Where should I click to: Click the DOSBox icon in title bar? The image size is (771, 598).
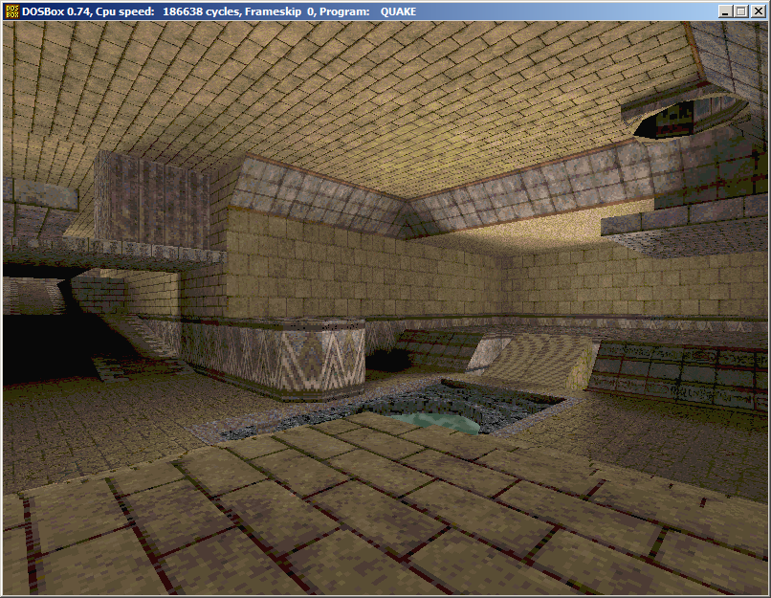[11, 11]
